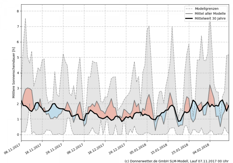Click the gray Mittel aller Modelle legend line
This screenshot has width=233, height=163.
190,13
